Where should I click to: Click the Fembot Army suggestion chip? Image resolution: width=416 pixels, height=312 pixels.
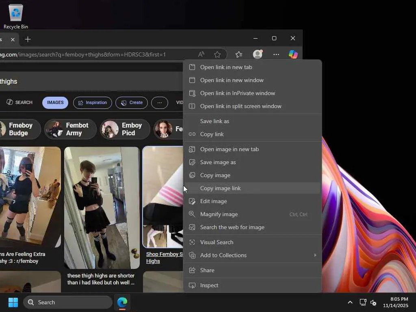[x=70, y=129]
